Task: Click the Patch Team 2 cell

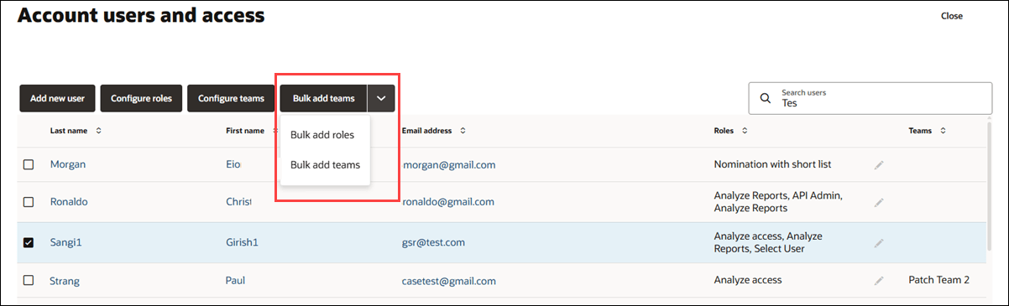Action: 938,280
